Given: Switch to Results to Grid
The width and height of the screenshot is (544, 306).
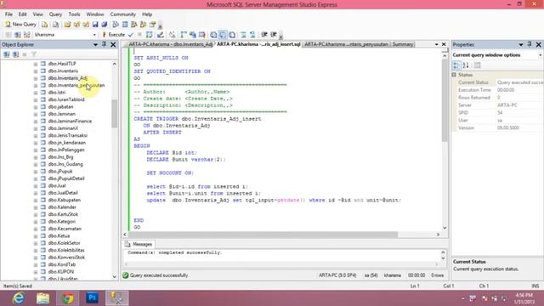Looking at the screenshot, I should [x=223, y=35].
